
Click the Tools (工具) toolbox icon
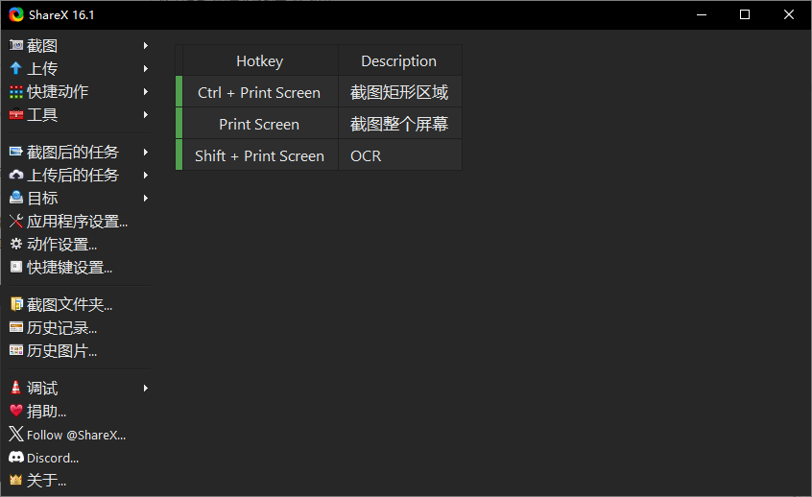point(15,115)
